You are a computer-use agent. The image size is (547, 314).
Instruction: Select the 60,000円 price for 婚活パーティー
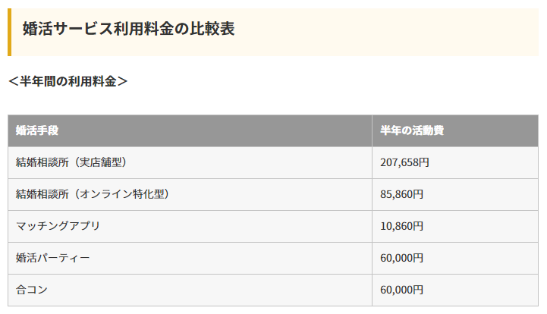(x=402, y=258)
